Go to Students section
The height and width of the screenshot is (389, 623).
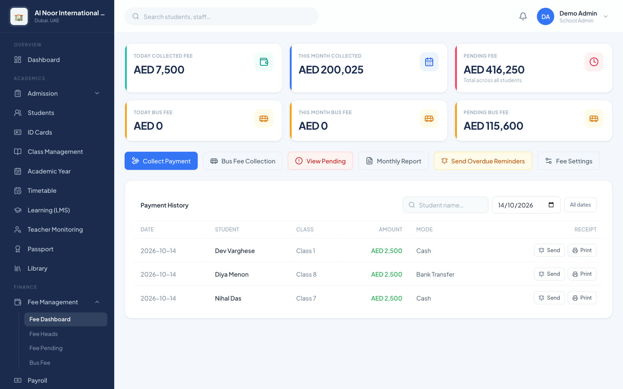pos(57,113)
